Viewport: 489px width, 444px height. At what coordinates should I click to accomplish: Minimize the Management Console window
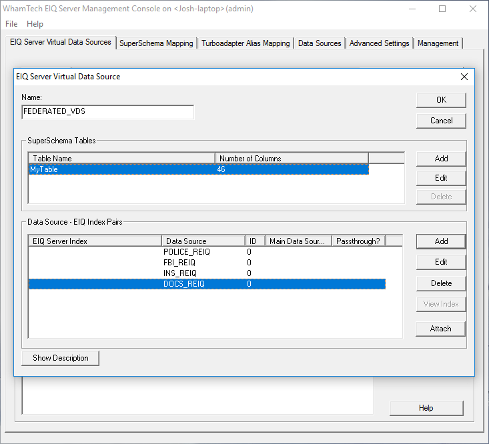(412, 9)
